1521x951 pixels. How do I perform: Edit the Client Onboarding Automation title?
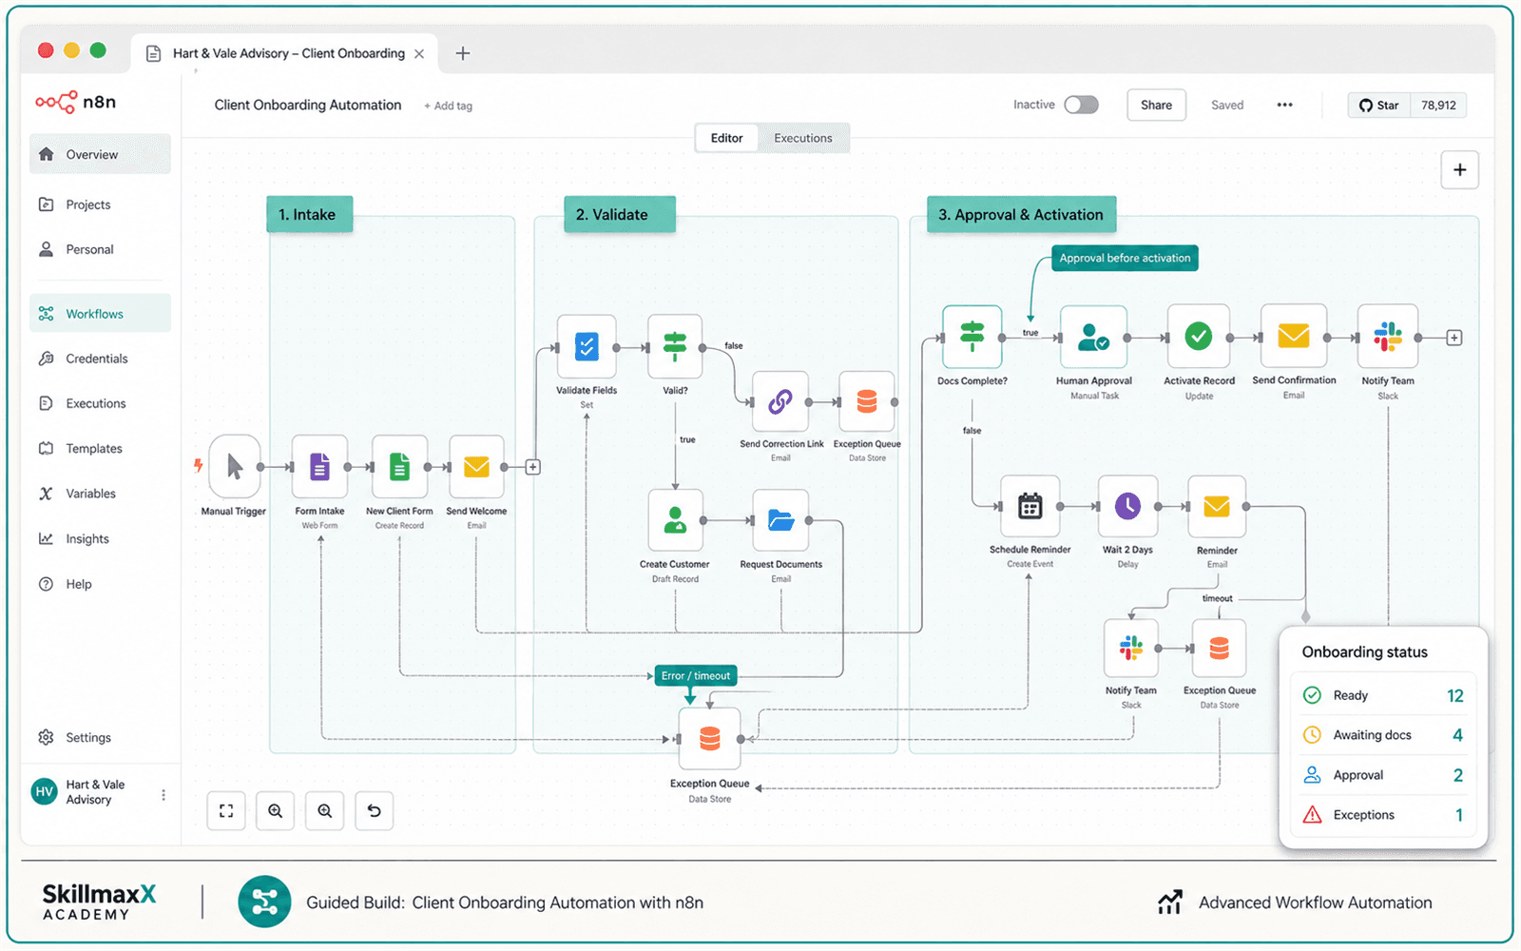(x=308, y=105)
